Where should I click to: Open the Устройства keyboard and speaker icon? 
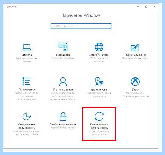63,47
